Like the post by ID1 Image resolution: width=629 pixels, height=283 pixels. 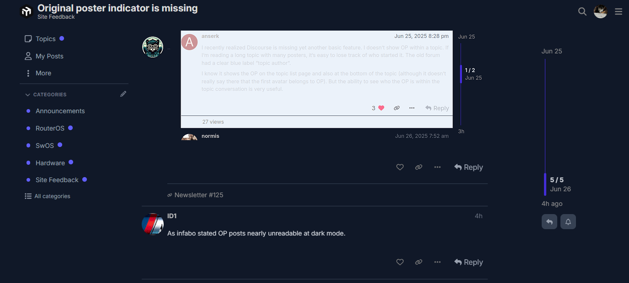(x=400, y=262)
